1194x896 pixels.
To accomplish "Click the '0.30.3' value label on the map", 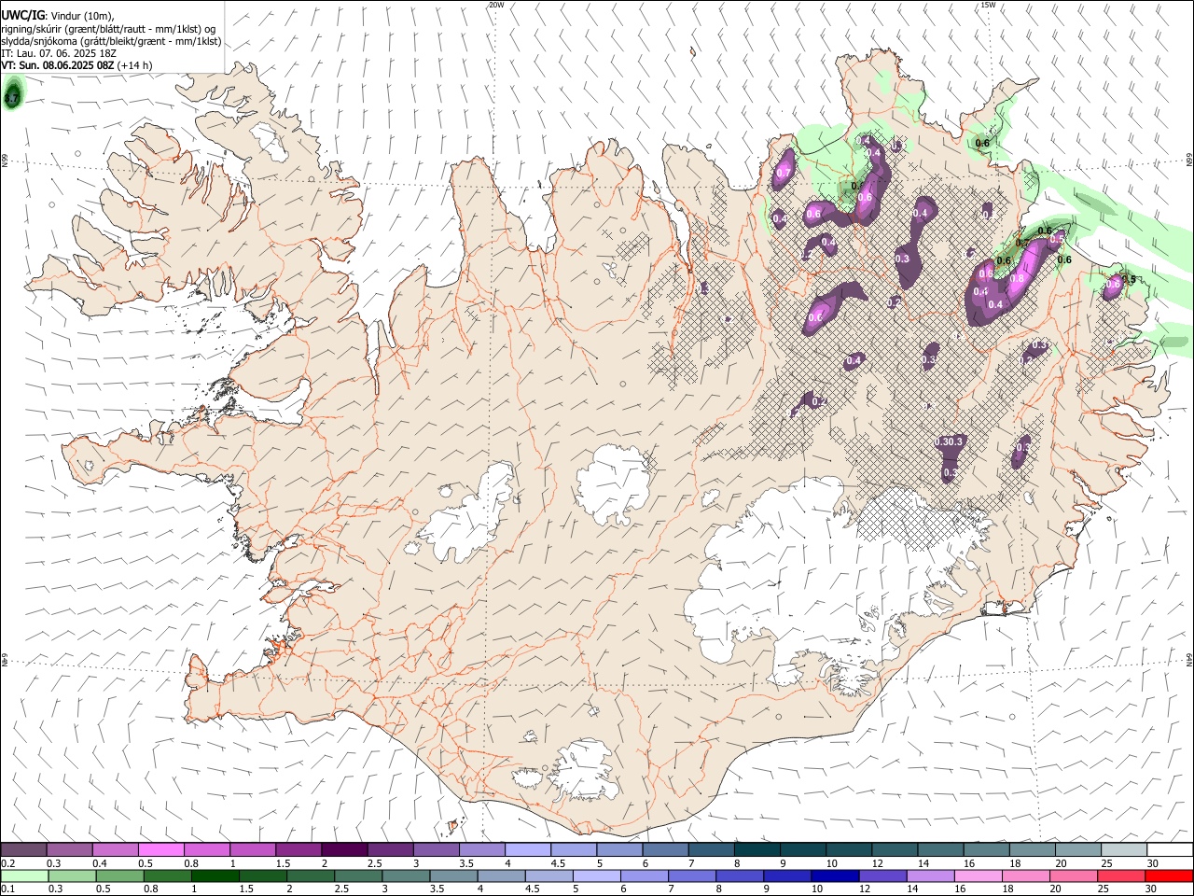I will (949, 441).
